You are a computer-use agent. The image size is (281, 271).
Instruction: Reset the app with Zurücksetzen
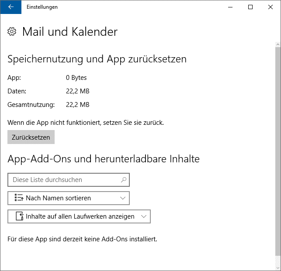31,137
